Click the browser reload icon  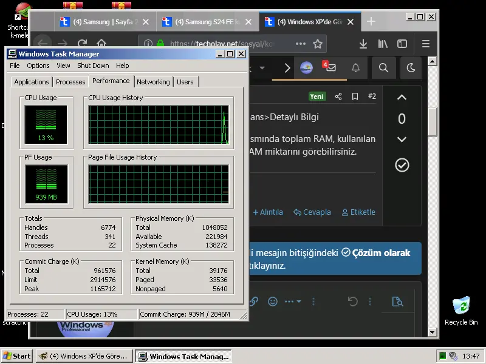[82, 43]
